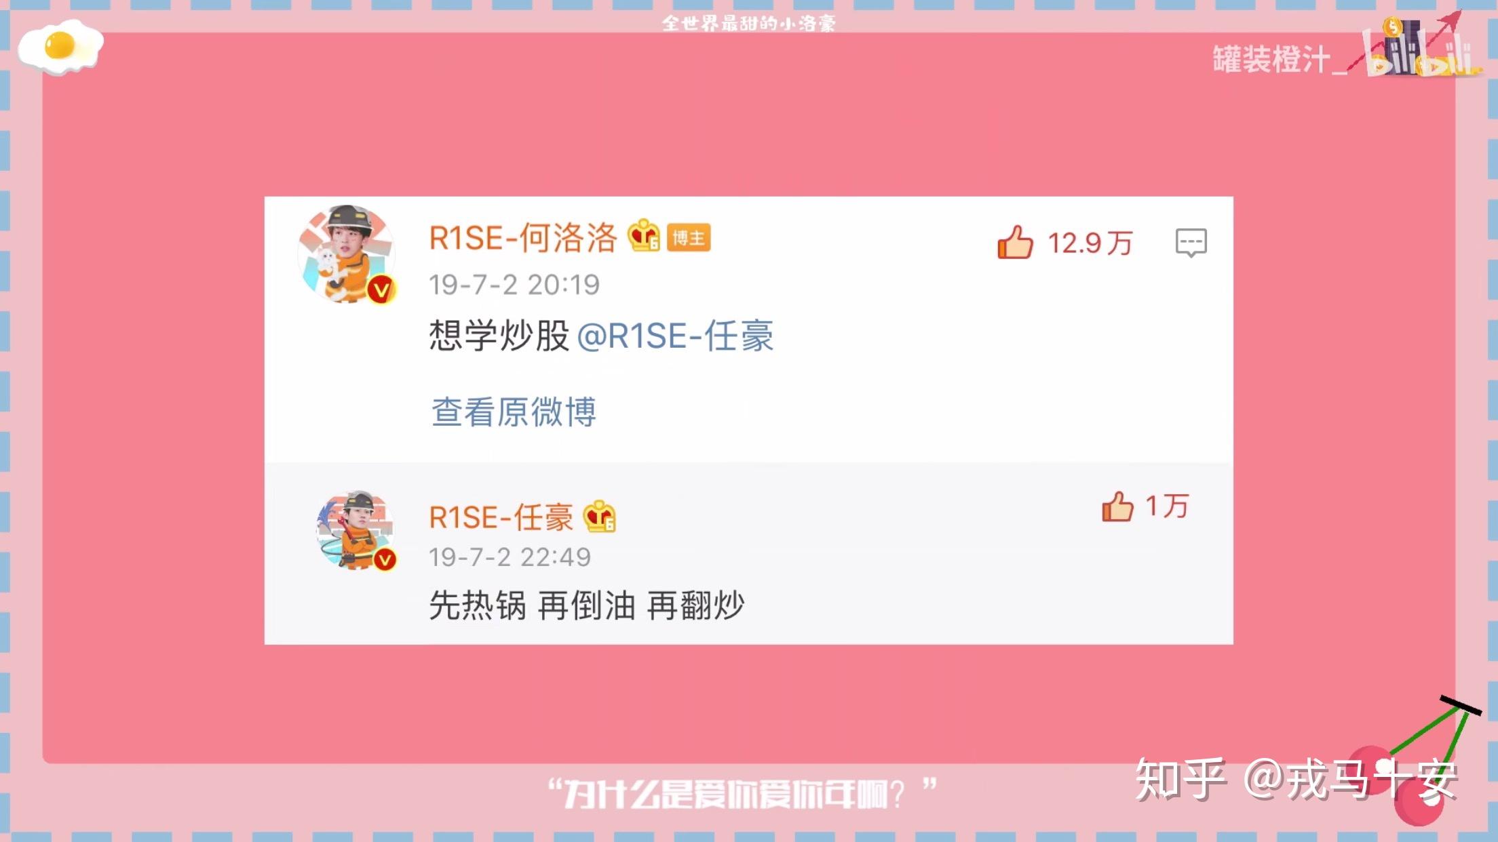Open R1SE-何洛洛's avatar picture
Viewport: 1498px width, 842px height.
[347, 254]
